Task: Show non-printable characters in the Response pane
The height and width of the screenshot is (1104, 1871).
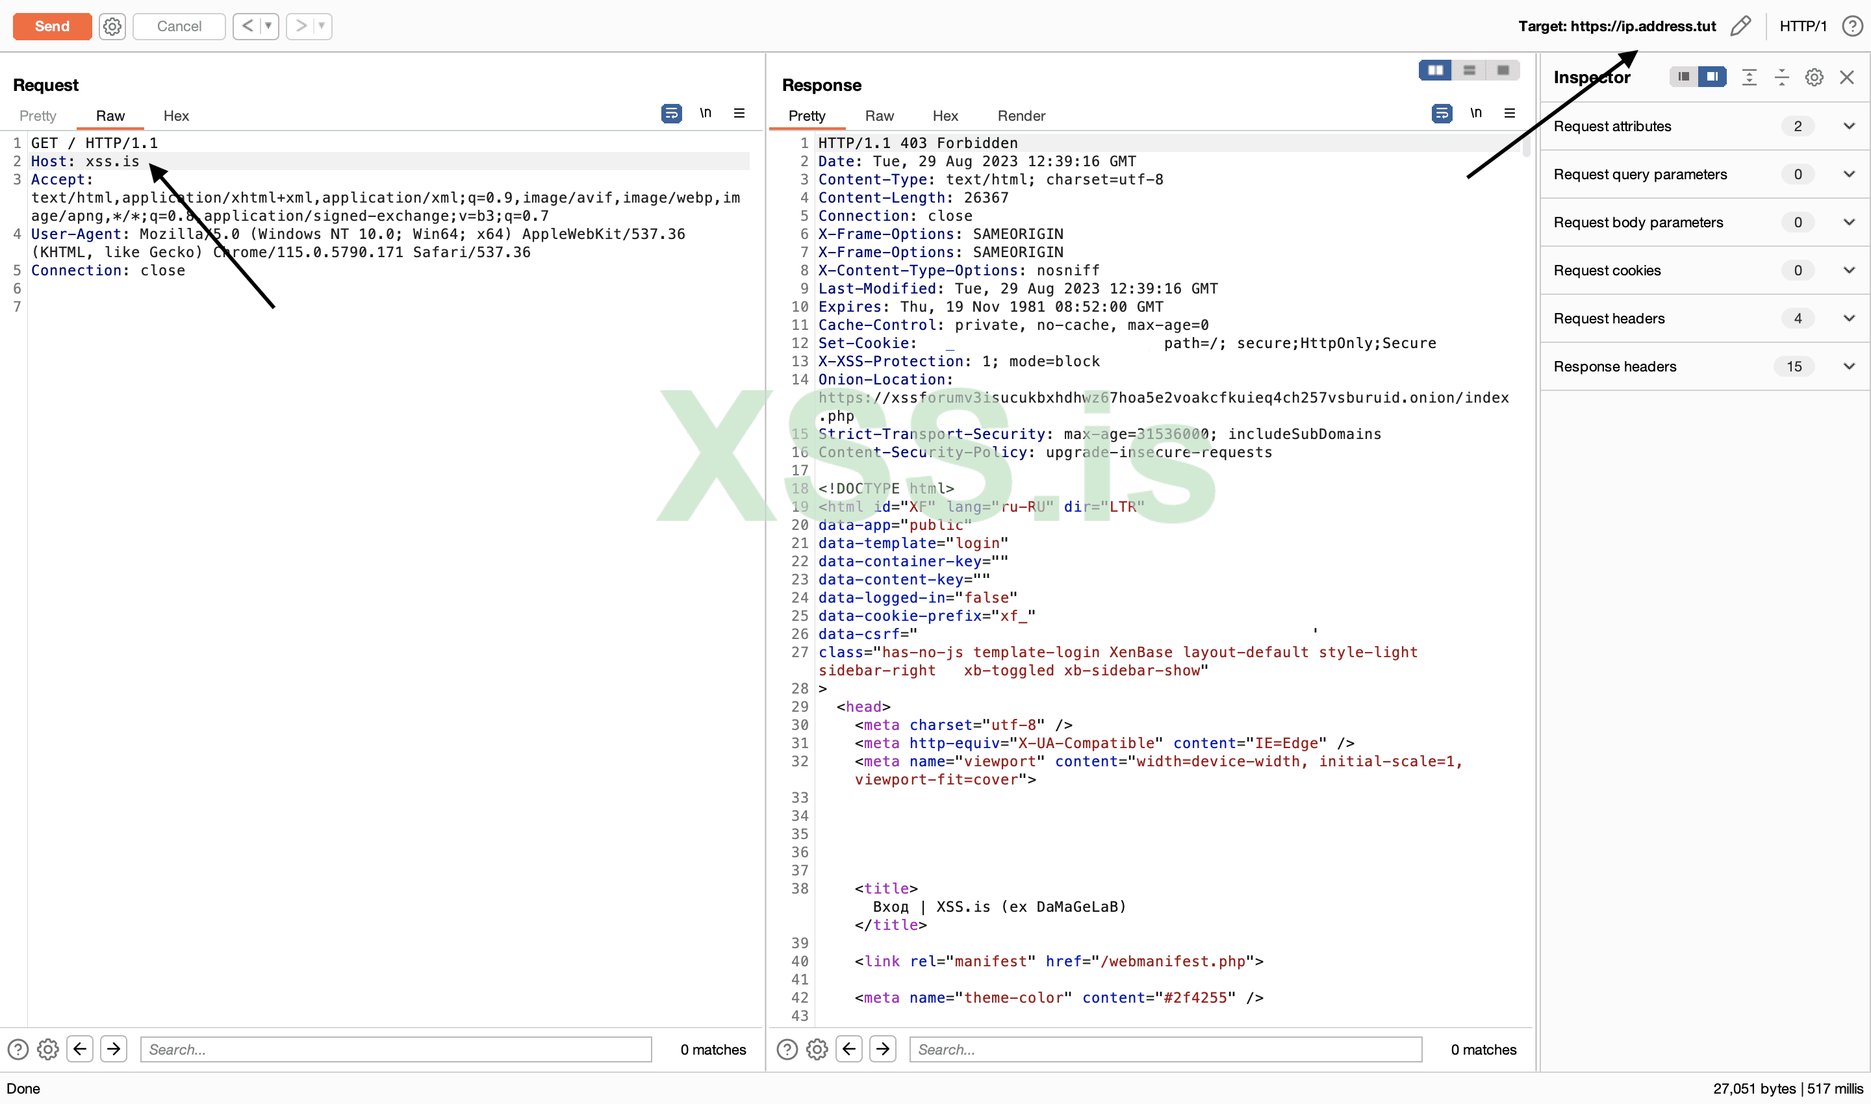Action: (1475, 114)
